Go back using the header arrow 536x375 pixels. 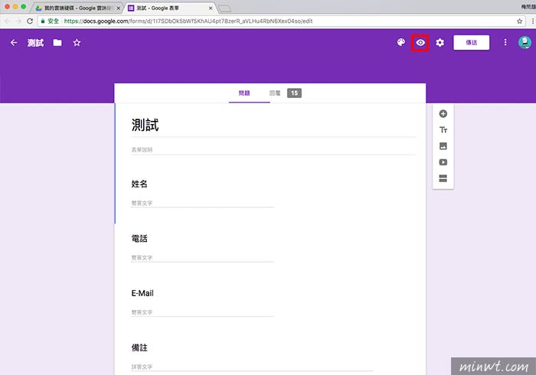(x=14, y=43)
